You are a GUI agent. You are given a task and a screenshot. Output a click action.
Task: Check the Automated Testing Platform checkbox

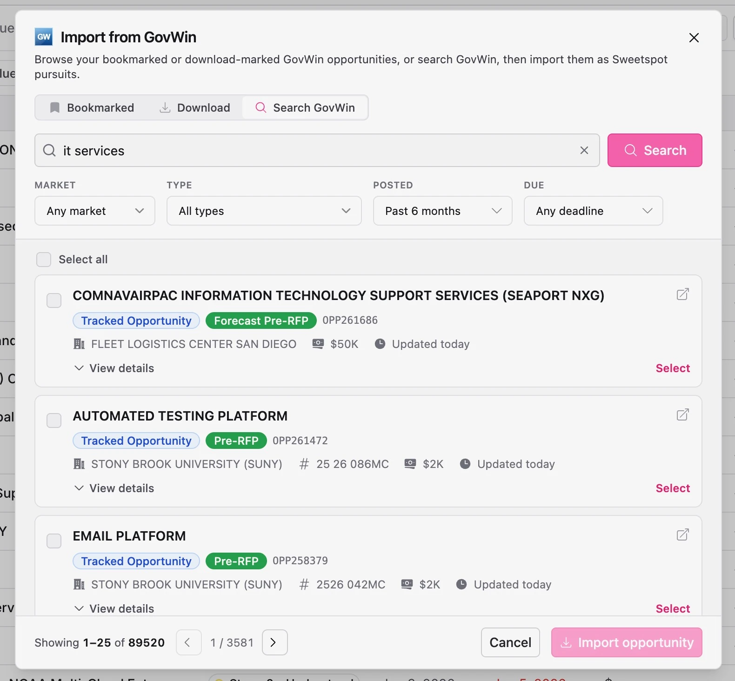[54, 421]
